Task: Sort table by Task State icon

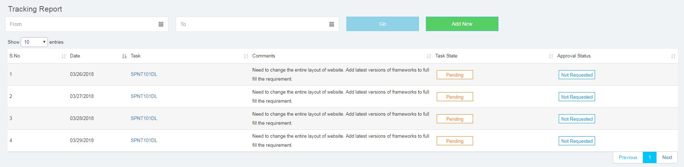Action: (x=551, y=56)
